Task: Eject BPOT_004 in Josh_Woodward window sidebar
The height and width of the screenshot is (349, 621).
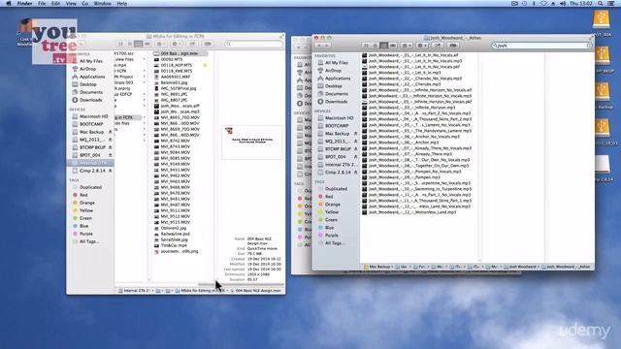Action: pyautogui.click(x=356, y=157)
